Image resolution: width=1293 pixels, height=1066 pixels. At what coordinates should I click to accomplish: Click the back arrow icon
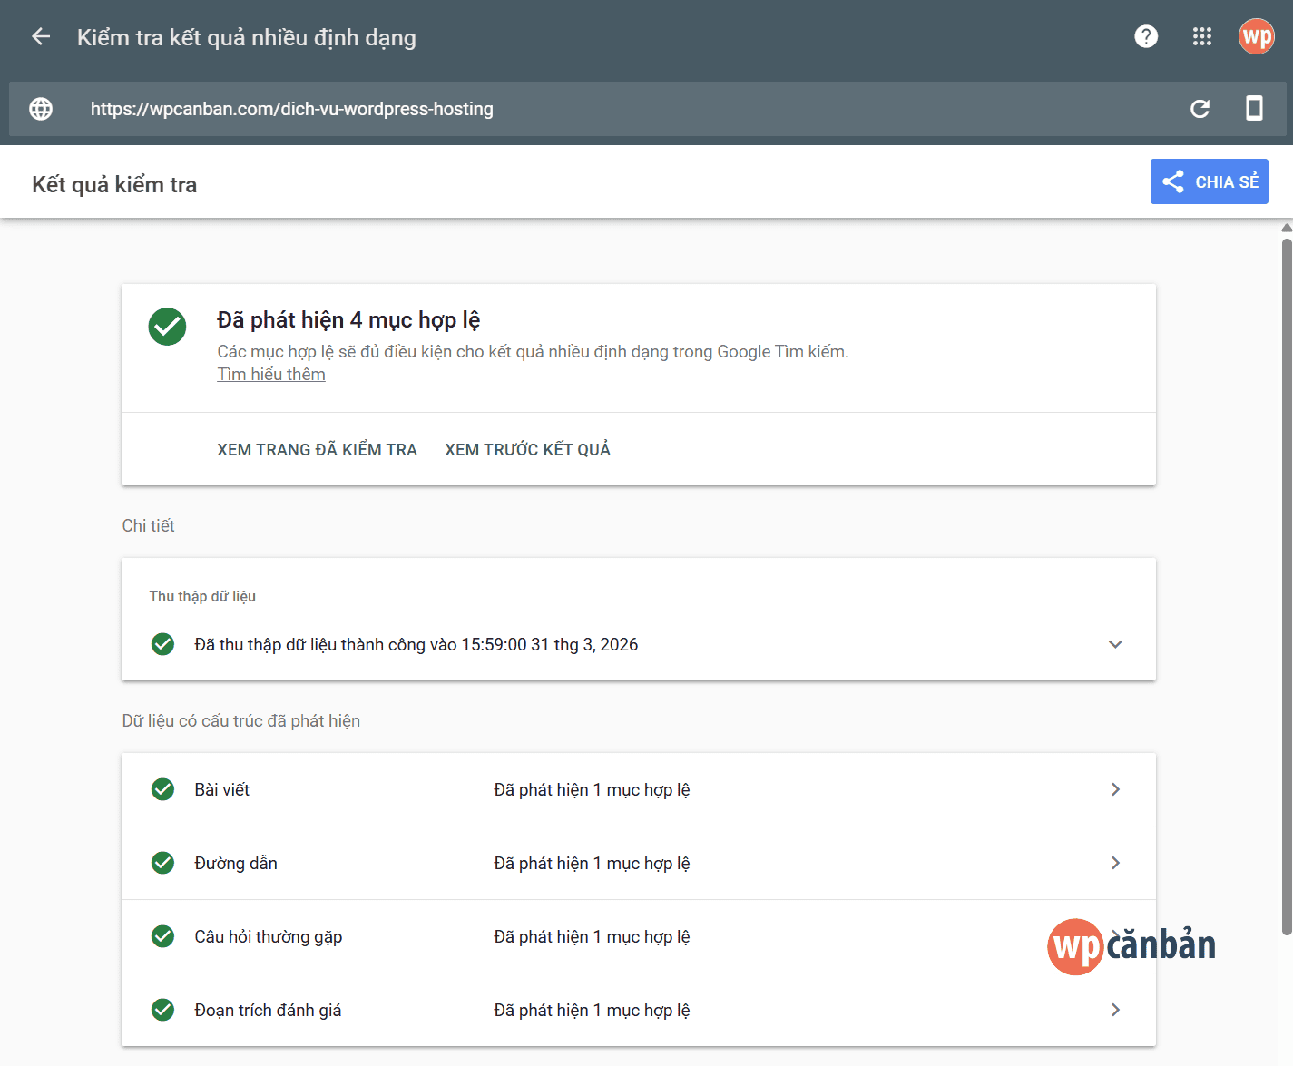point(41,36)
